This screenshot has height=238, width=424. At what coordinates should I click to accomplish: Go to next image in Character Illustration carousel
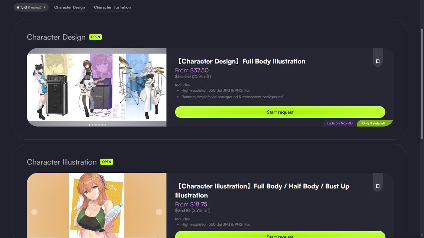tap(159, 212)
